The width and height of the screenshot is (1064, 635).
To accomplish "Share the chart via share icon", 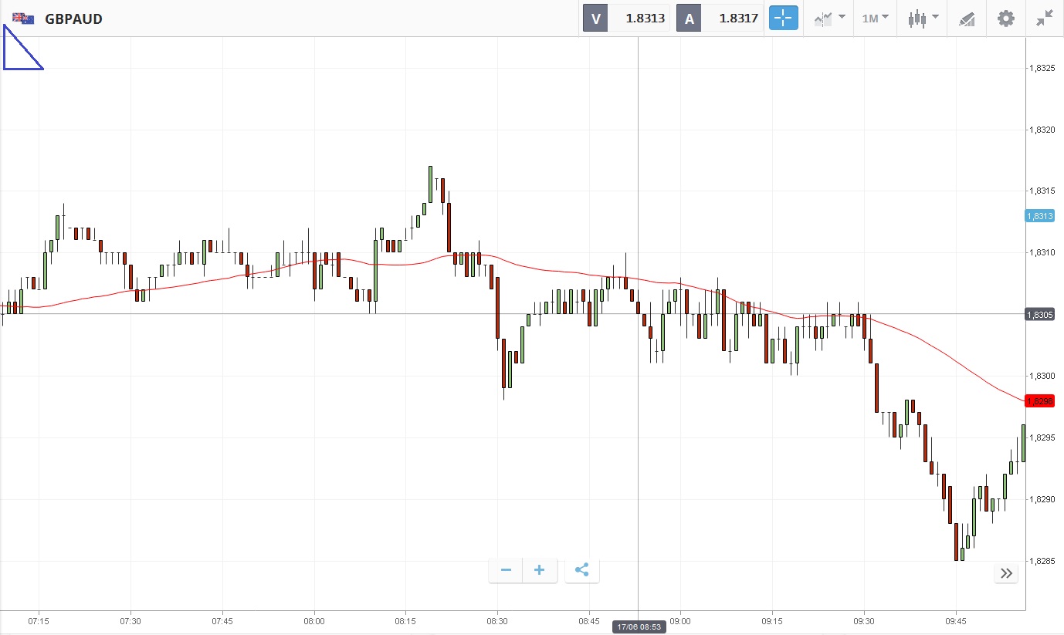I will [582, 570].
